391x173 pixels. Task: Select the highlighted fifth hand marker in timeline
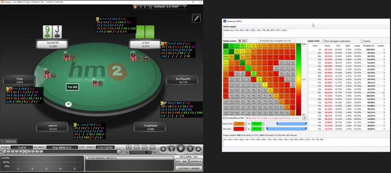pos(25,152)
